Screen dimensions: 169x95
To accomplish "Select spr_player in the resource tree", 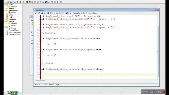I will point(14,7).
